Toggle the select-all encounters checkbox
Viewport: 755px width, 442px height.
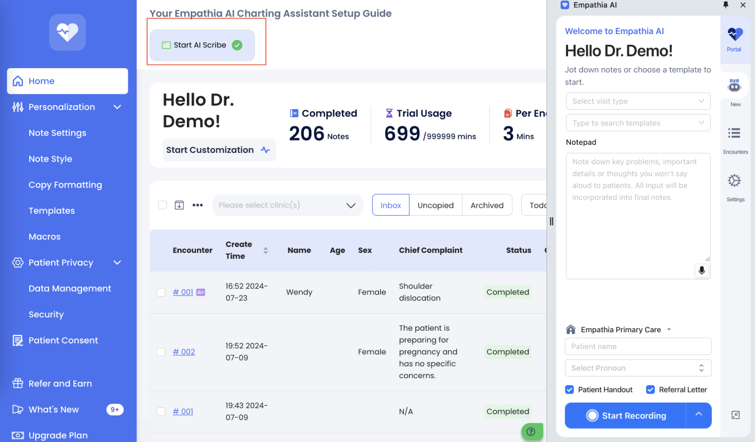pyautogui.click(x=162, y=205)
